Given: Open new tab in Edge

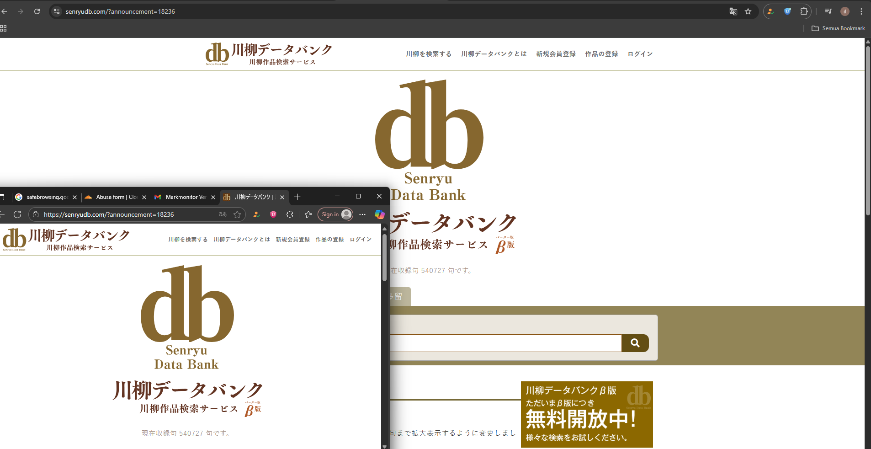Looking at the screenshot, I should [297, 197].
